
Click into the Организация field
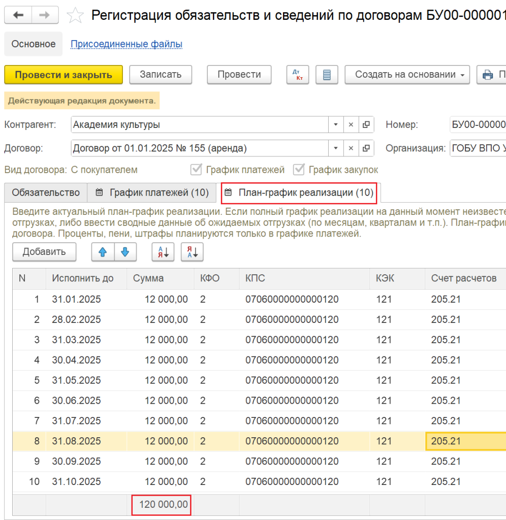(478, 148)
